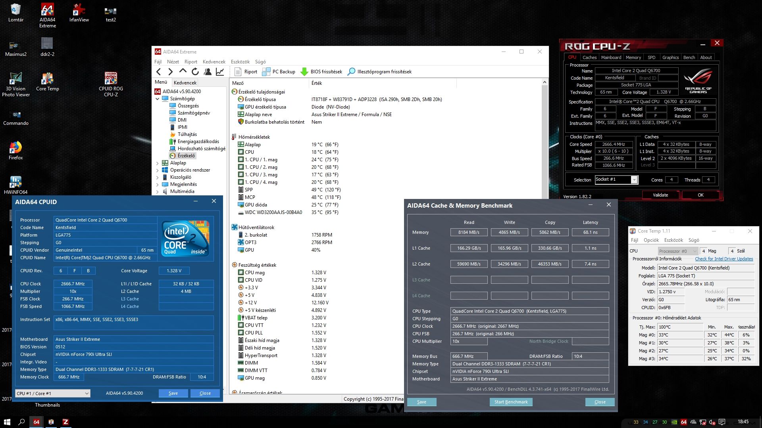Screen dimensions: 762x428
Task: Switch to CPU-Z Memory tab
Action: 633,57
